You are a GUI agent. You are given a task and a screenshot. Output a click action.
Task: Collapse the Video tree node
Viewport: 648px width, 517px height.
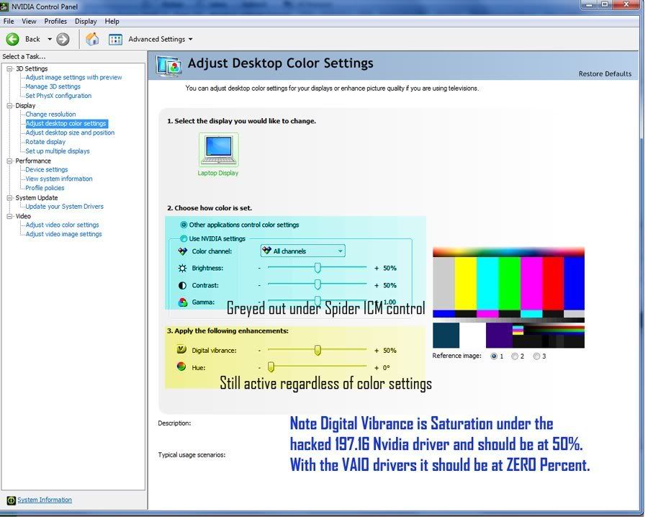9,216
